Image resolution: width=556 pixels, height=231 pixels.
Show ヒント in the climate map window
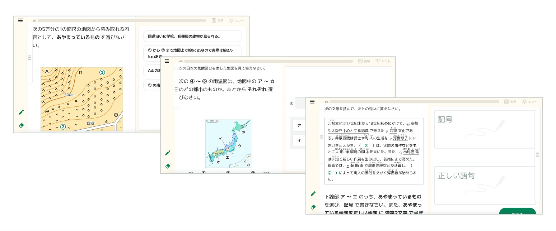pos(383,61)
